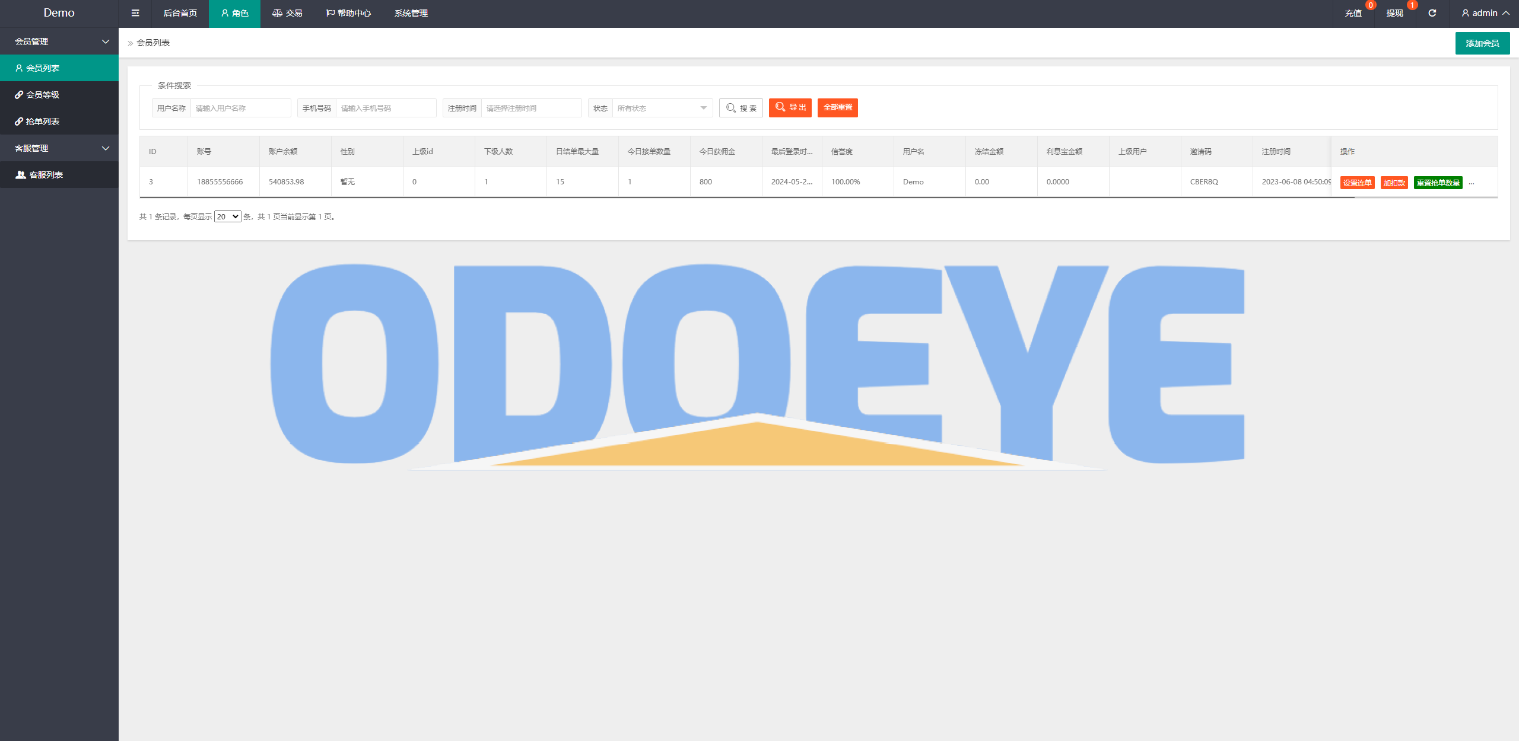This screenshot has height=741, width=1519.
Task: Click the 搜索 search button
Action: coord(741,108)
